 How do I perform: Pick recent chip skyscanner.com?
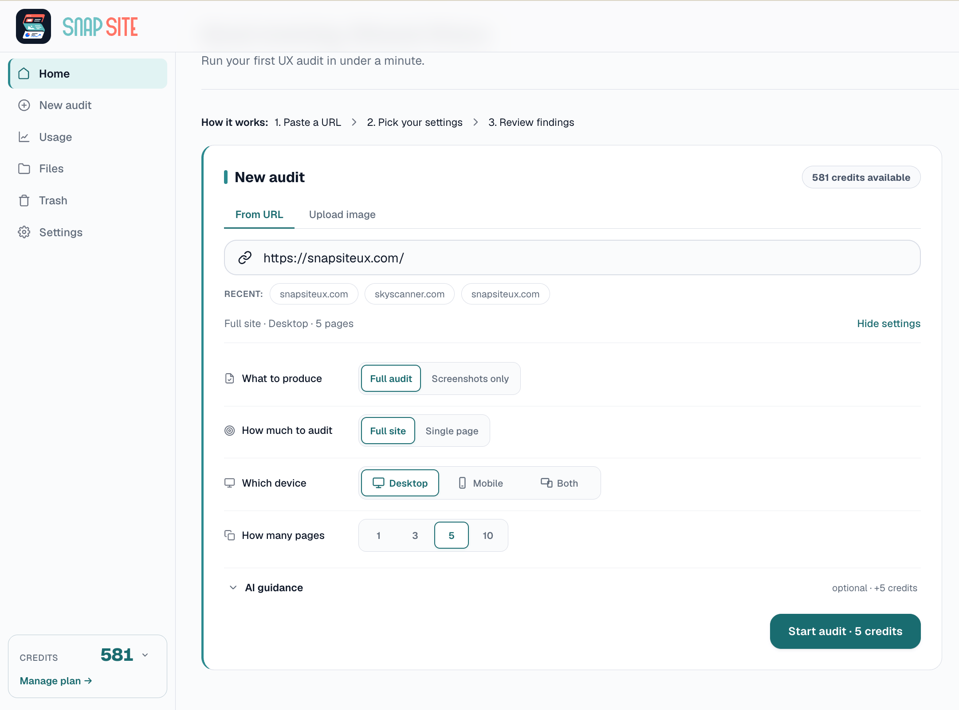click(x=409, y=294)
